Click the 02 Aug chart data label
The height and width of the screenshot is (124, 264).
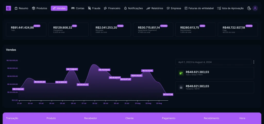[x=147, y=71]
